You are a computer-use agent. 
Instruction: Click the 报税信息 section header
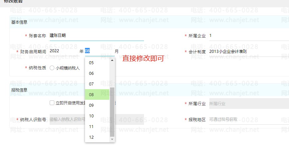point(19,90)
